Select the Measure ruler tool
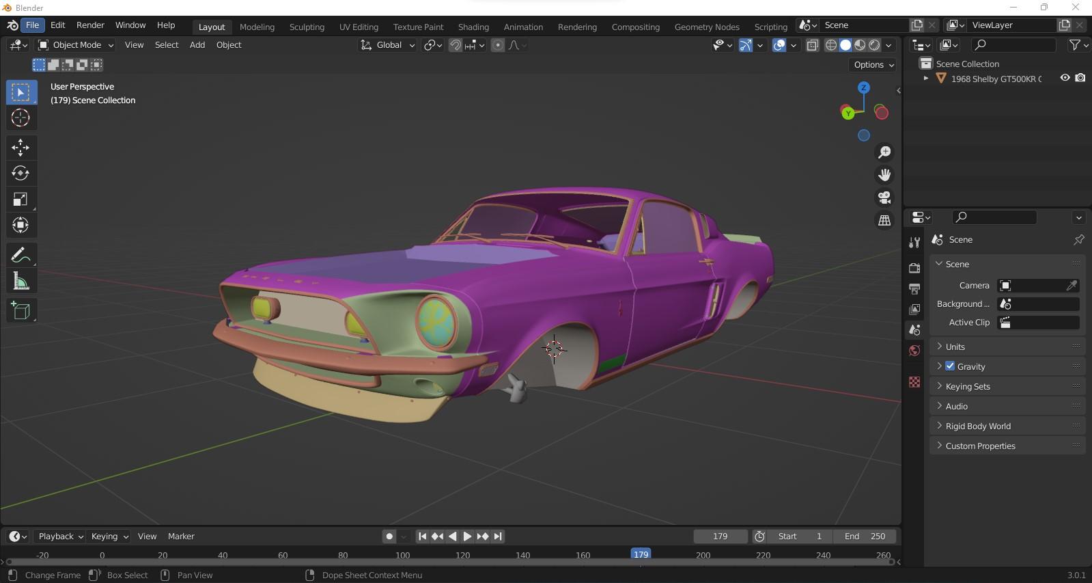 pos(20,281)
